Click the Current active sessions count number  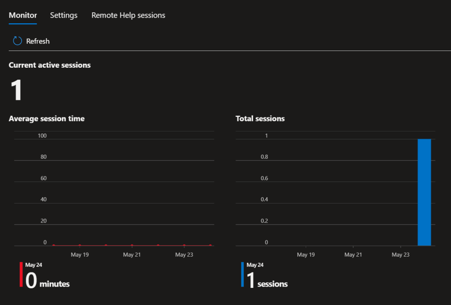tap(16, 91)
